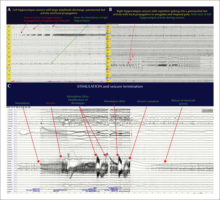Viewport: 220px width, 200px height.
Task: Click the X' electrode label in panel B
Action: click(108, 41)
